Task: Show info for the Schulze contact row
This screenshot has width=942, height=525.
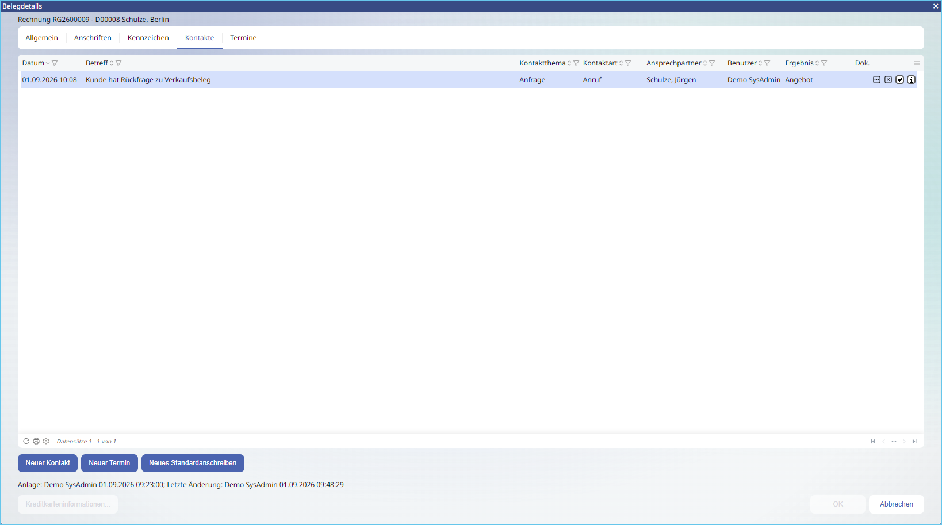Action: pos(911,80)
